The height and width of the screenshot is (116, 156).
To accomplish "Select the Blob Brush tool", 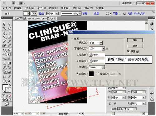I will click(x=4, y=45).
